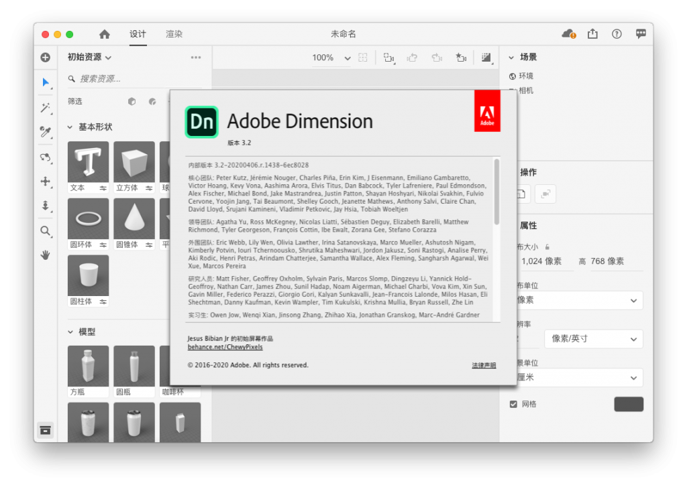Click the credits scrollbar in About dialog
The height and width of the screenshot is (487, 687).
coord(496,192)
